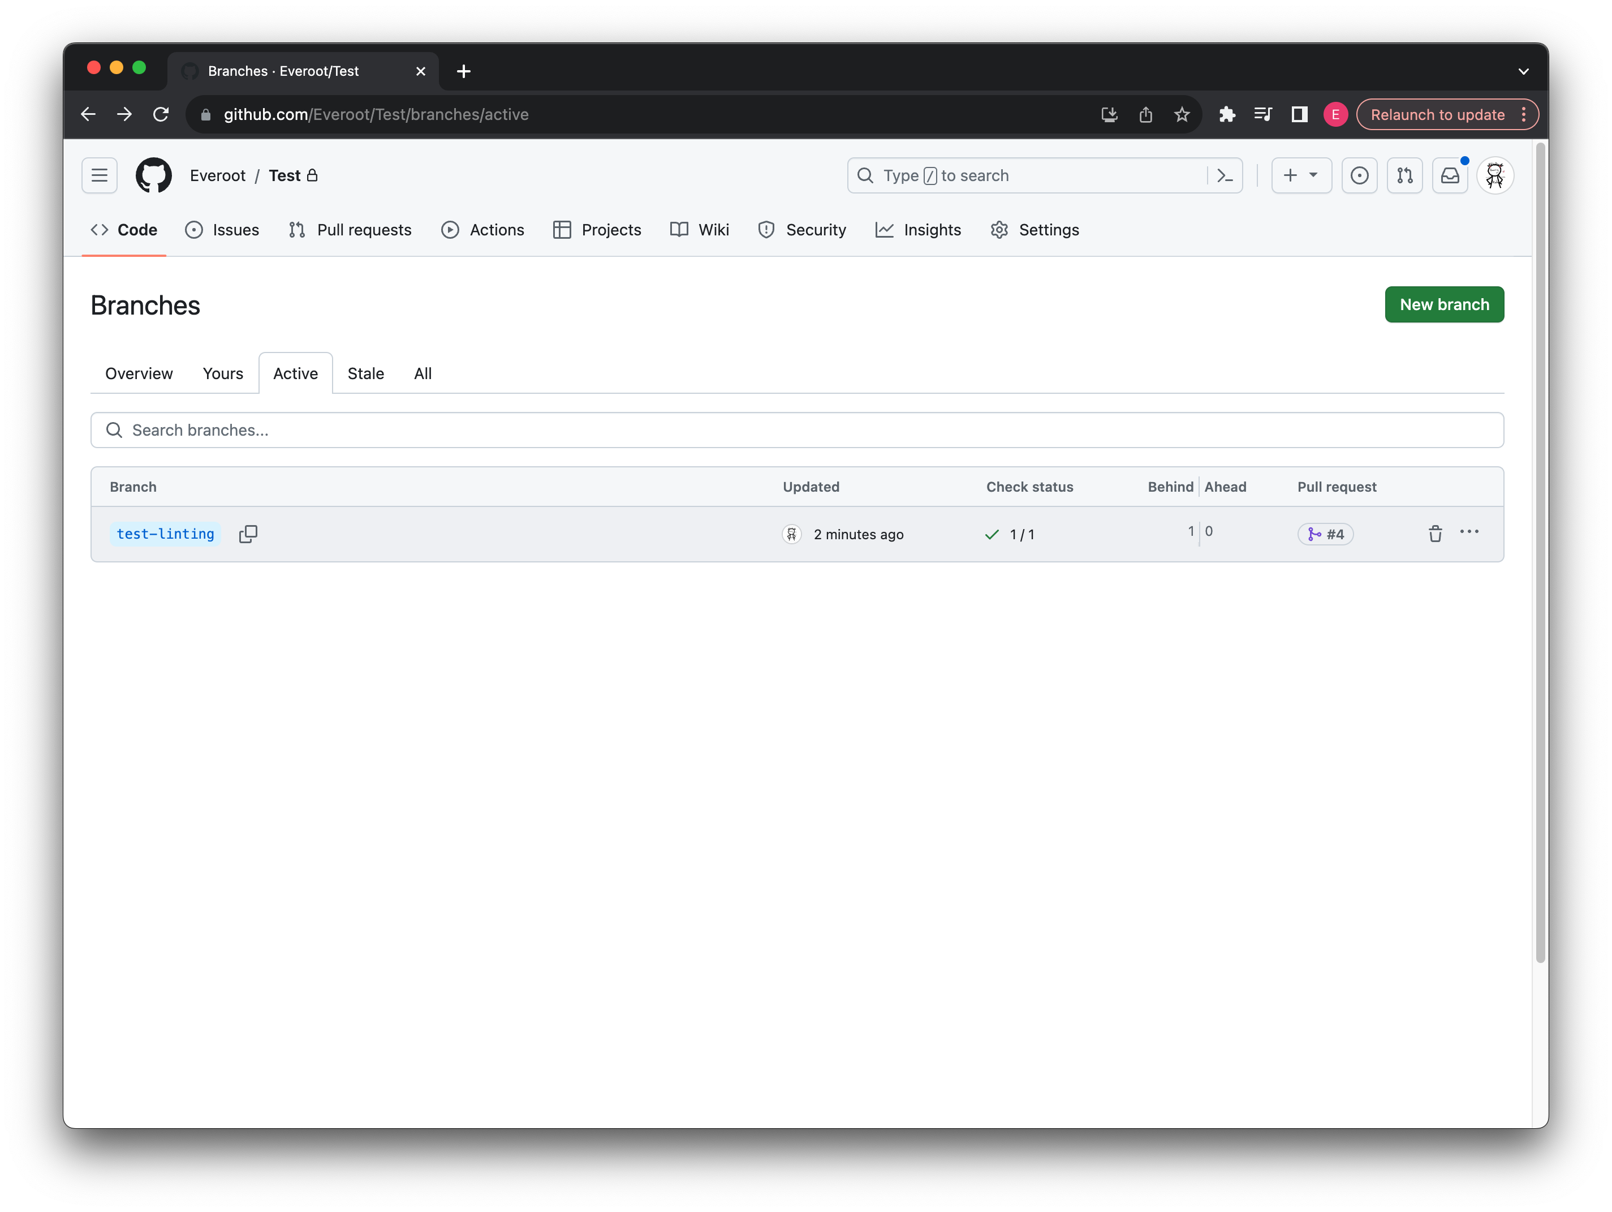This screenshot has width=1612, height=1212.
Task: Click the New branch button
Action: tap(1443, 305)
